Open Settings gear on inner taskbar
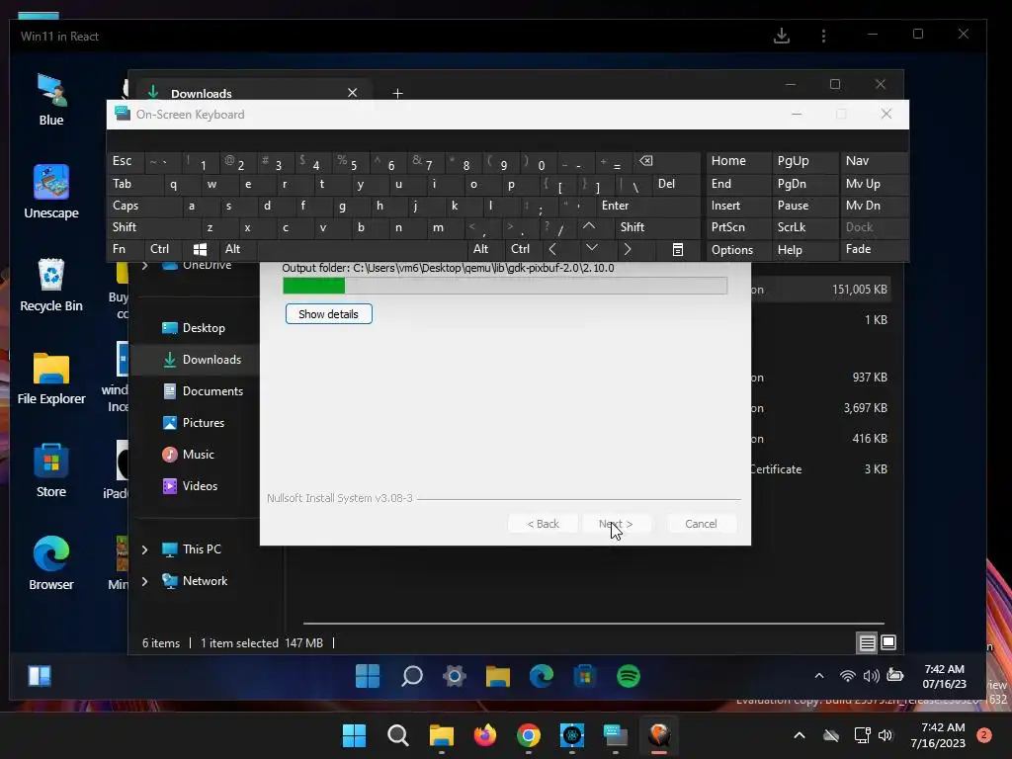 click(455, 676)
